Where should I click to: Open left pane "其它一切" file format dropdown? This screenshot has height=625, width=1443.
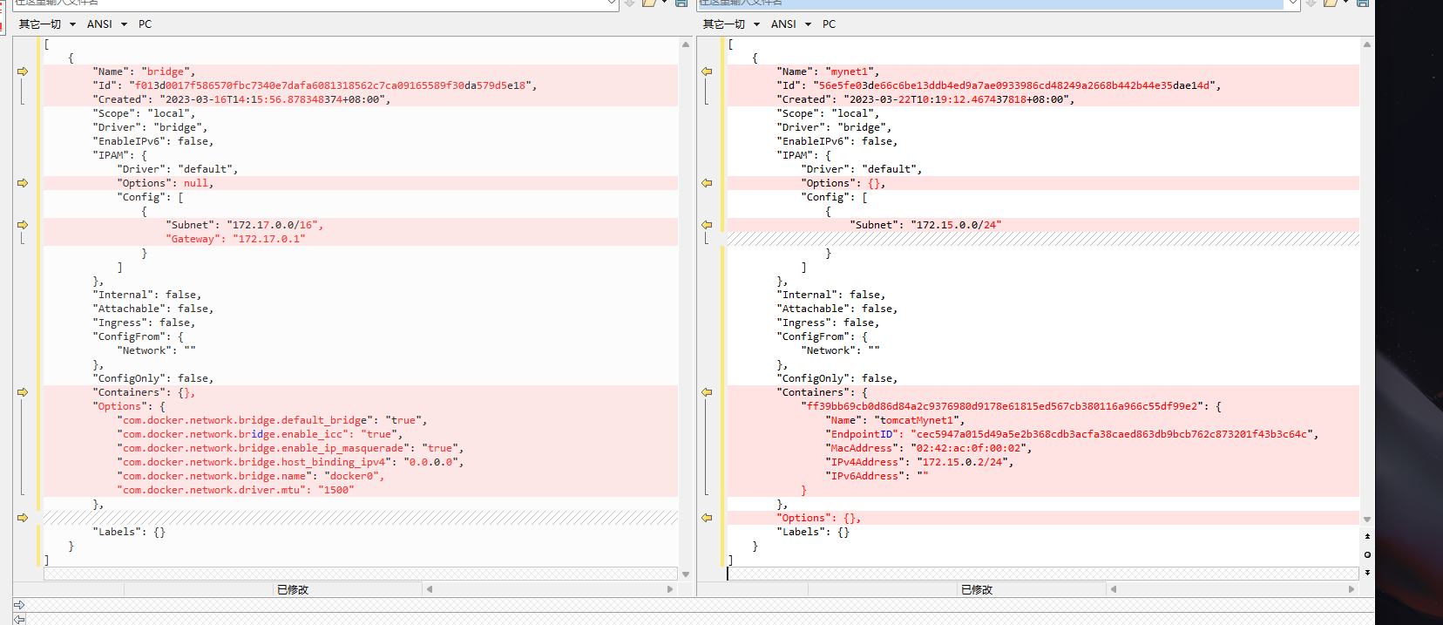point(47,24)
